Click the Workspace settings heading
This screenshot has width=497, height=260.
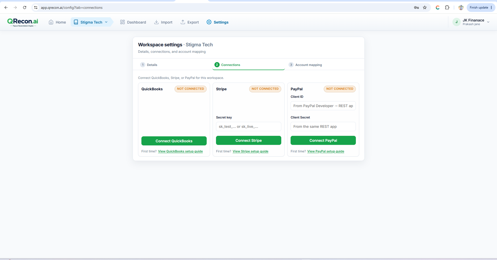(x=160, y=45)
